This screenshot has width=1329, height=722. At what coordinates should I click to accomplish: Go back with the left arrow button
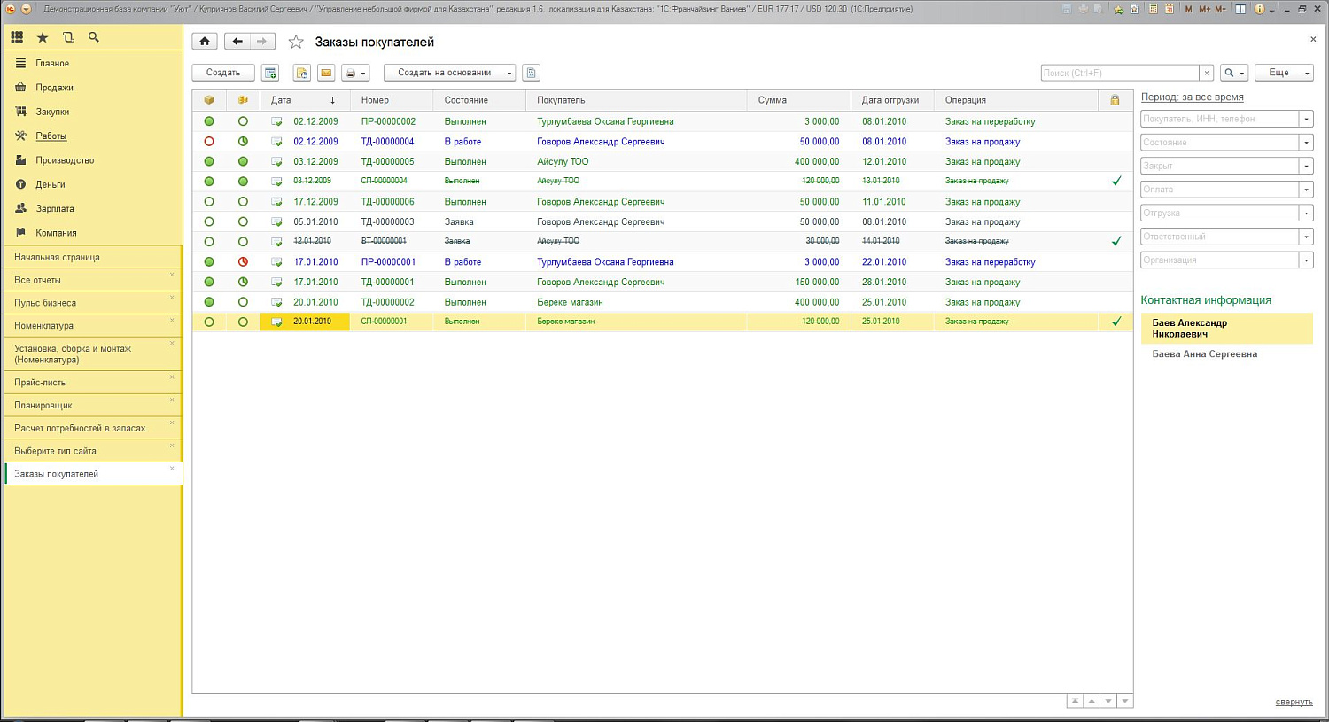pos(237,42)
